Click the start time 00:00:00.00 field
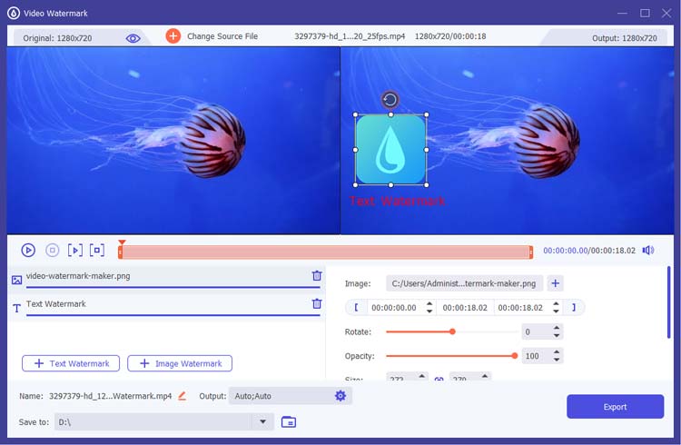 (394, 308)
